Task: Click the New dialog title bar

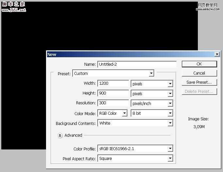Action: click(x=131, y=54)
